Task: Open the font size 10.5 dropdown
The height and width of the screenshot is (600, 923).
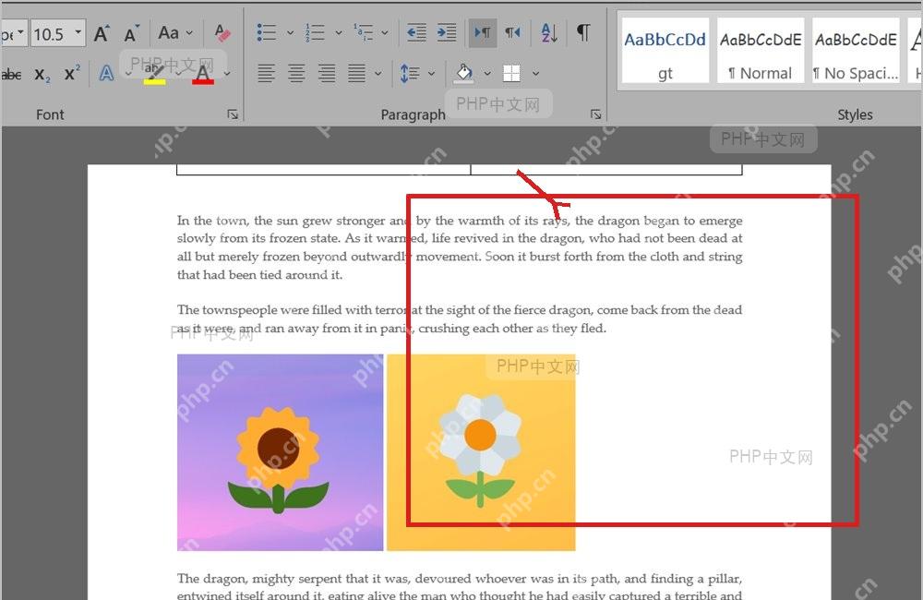Action: click(78, 33)
